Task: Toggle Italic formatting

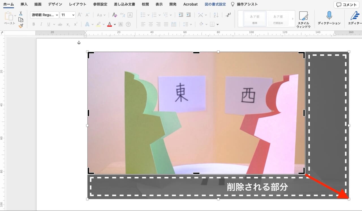Action: [41, 24]
